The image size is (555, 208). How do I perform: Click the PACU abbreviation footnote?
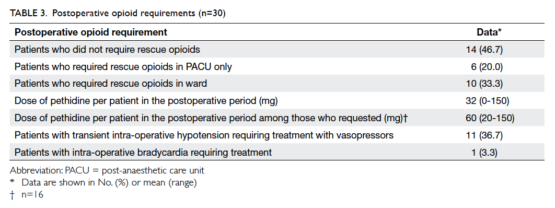107,170
